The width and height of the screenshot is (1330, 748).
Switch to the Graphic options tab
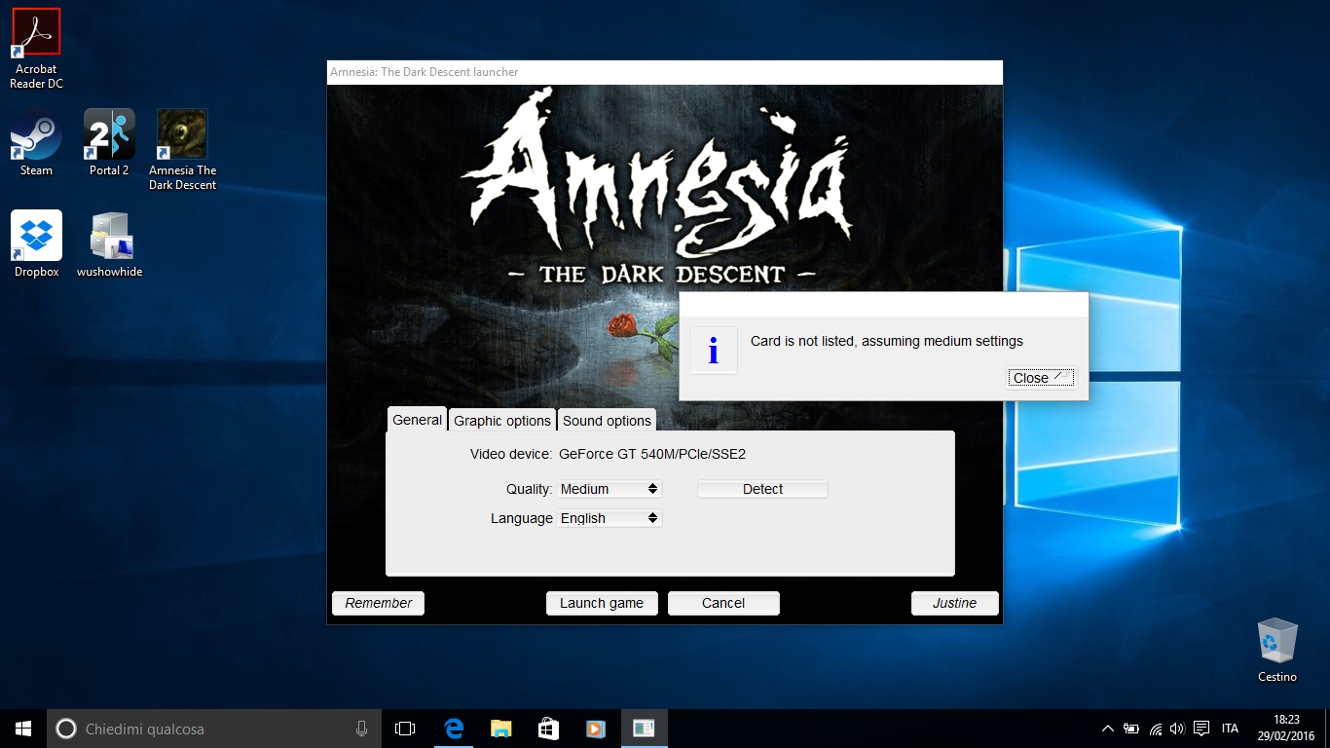click(502, 421)
